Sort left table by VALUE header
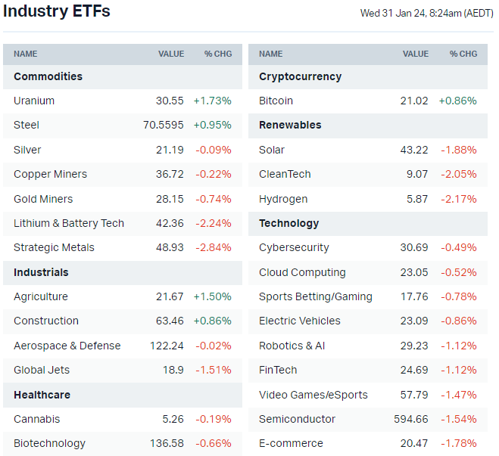Image resolution: width=499 pixels, height=456 pixels. pos(171,54)
